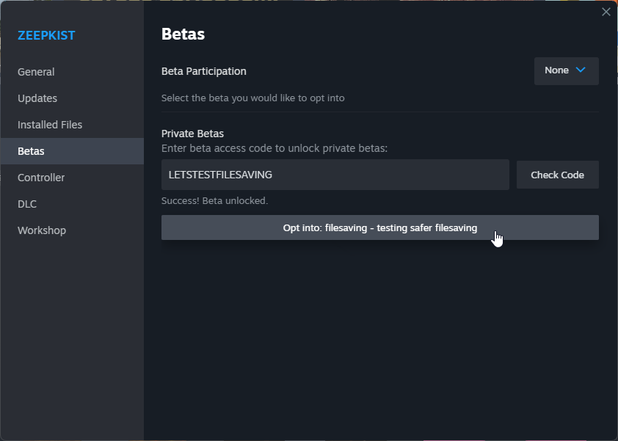Click the Success! Beta unlocked message
This screenshot has height=441, width=618.
[x=214, y=200]
